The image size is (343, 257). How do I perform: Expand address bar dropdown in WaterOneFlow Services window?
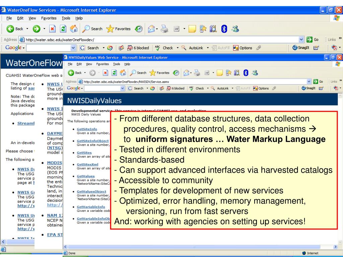(x=301, y=39)
